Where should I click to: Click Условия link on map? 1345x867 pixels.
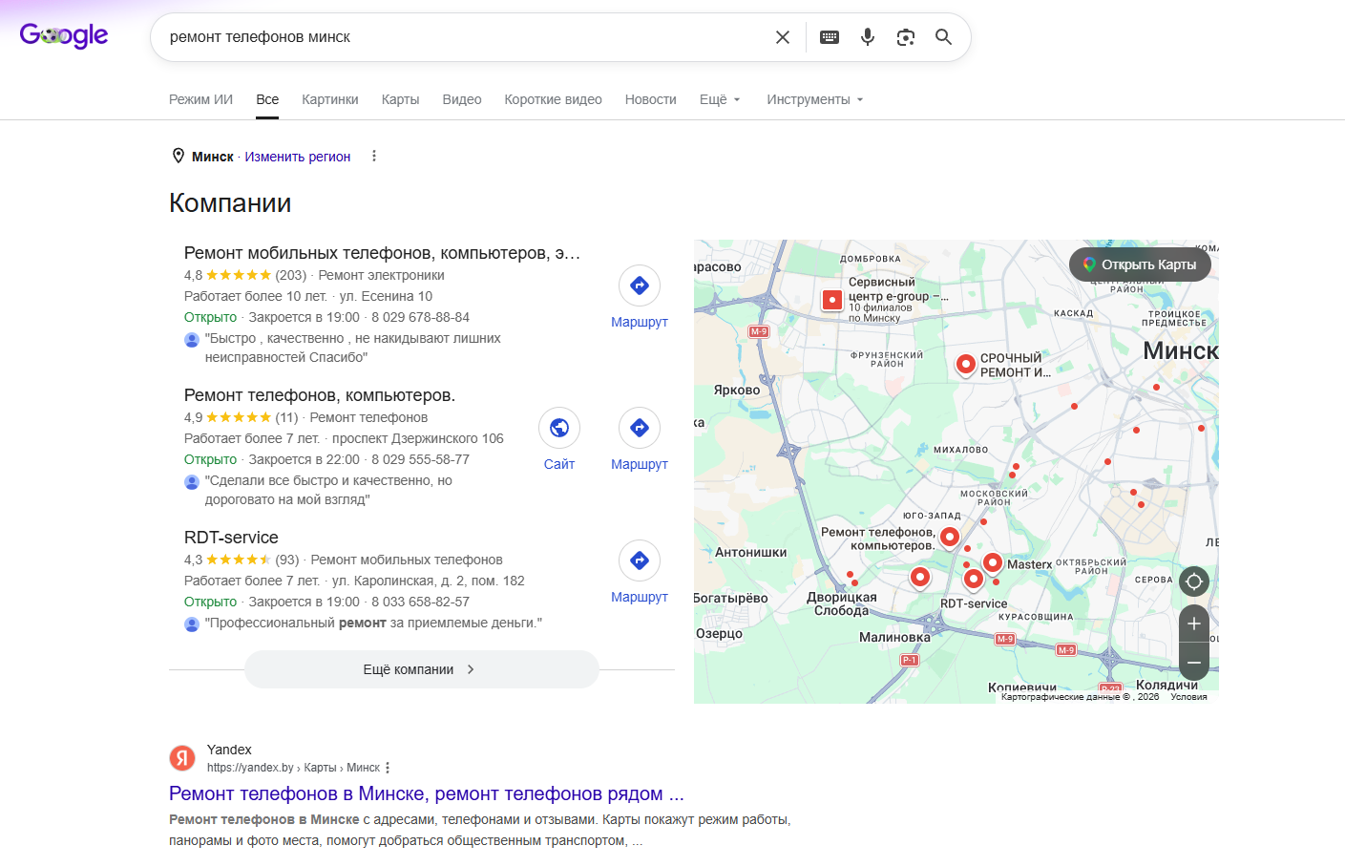point(1189,697)
